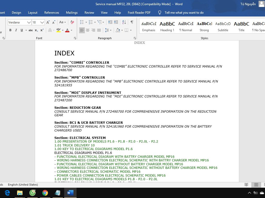Toggle Justify paragraph alignment
This screenshot has width=265, height=198.
(x=99, y=30)
